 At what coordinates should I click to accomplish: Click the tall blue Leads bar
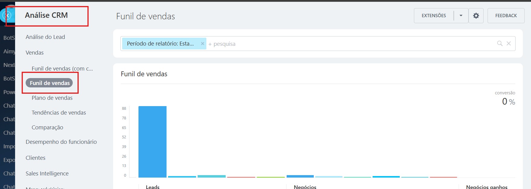click(152, 142)
